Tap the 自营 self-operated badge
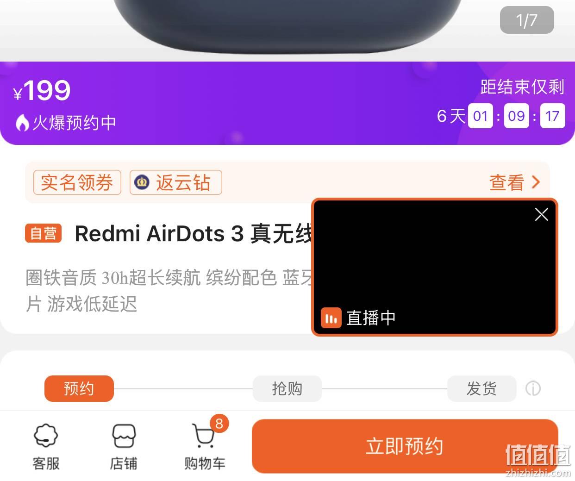This screenshot has height=481, width=575. tap(43, 233)
